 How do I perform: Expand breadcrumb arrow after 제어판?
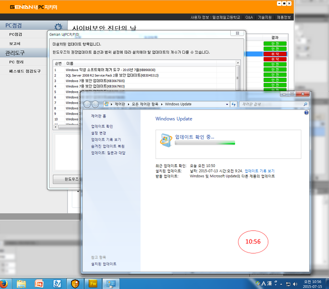[x=129, y=104]
